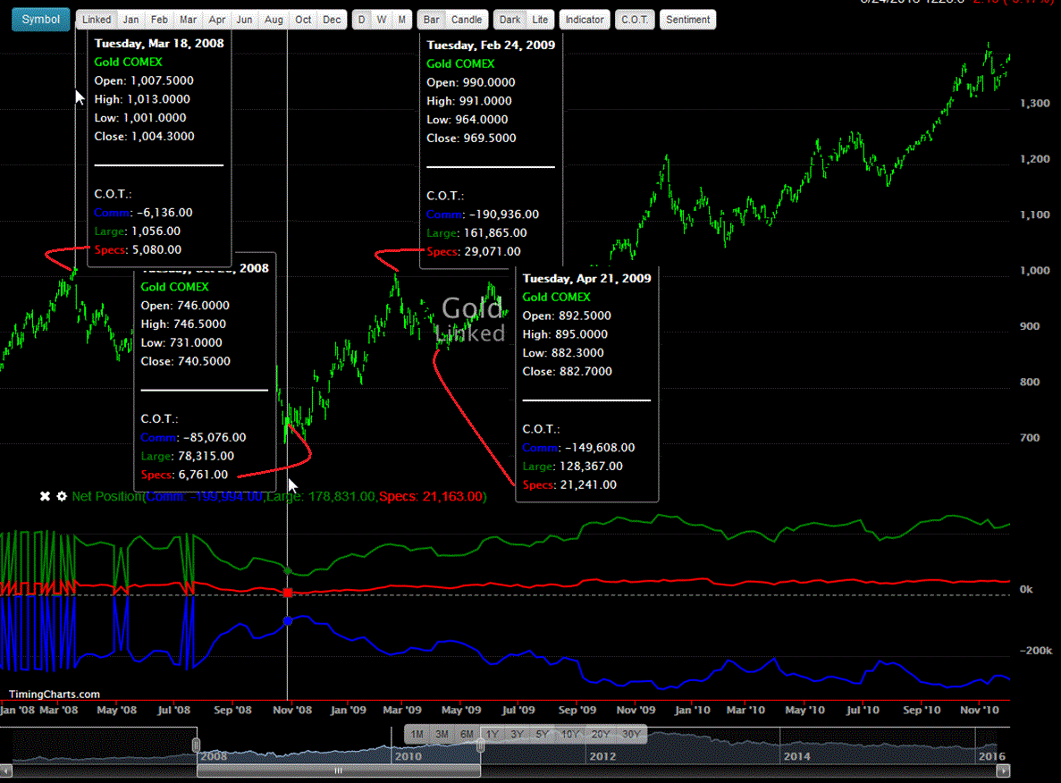Open the C.O.T. menu

[x=635, y=20]
